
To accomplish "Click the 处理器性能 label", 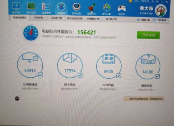I will [x=30, y=85].
